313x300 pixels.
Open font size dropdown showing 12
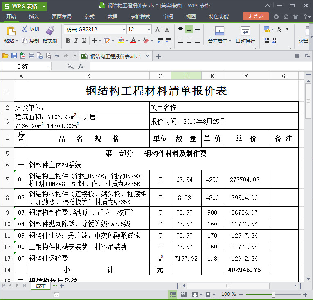pos(149,30)
